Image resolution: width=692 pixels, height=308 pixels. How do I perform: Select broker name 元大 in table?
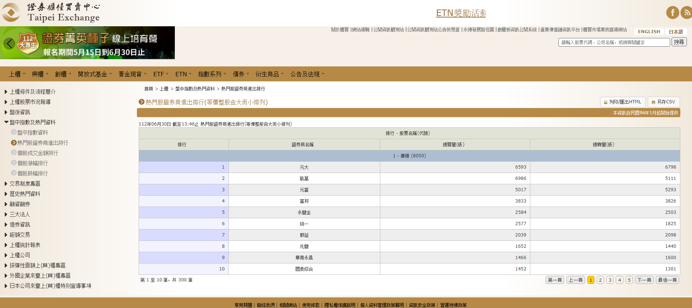click(304, 167)
